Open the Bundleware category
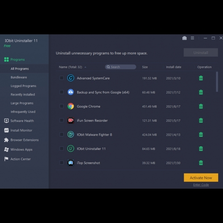 [x=19, y=77]
